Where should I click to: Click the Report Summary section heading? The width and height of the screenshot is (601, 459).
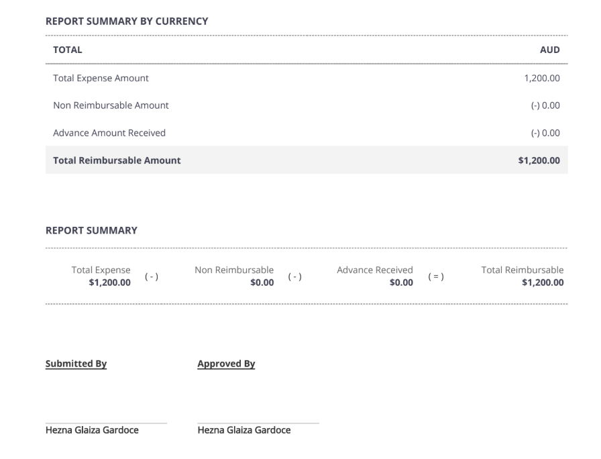(x=91, y=230)
